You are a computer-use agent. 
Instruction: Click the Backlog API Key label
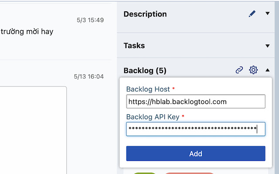153,116
